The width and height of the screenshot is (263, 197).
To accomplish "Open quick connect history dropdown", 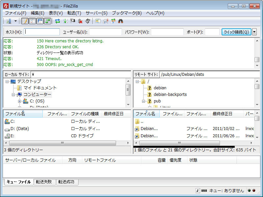I will point(254,32).
